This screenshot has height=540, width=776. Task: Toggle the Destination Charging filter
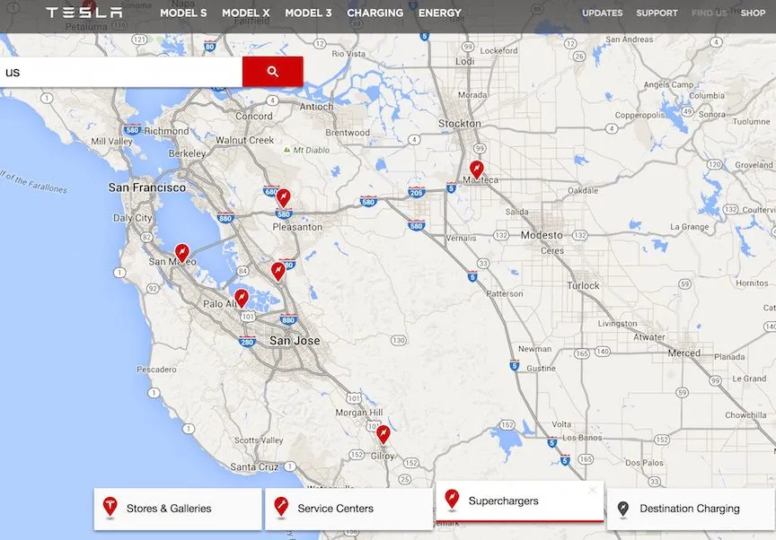coord(690,509)
